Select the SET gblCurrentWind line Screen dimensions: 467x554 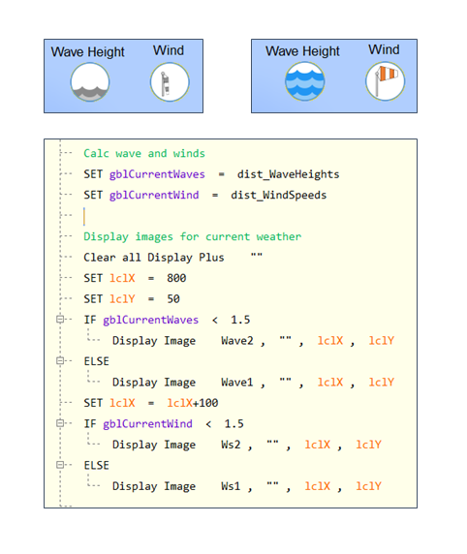205,195
